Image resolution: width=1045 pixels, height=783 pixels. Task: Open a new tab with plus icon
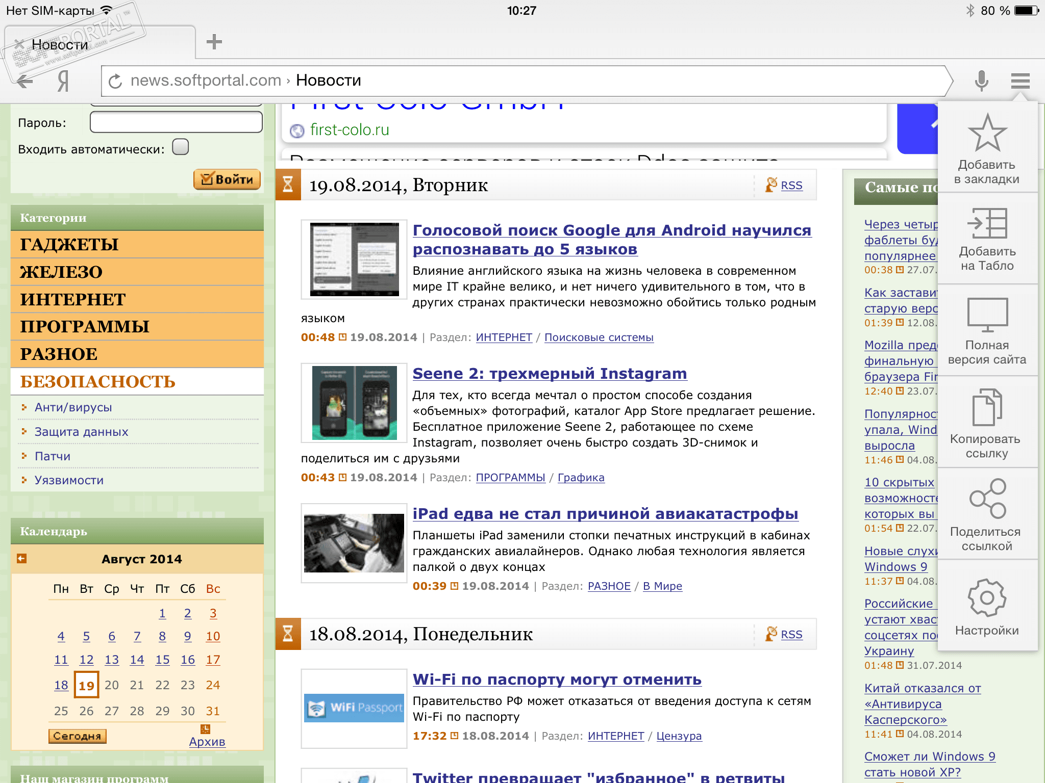(214, 42)
